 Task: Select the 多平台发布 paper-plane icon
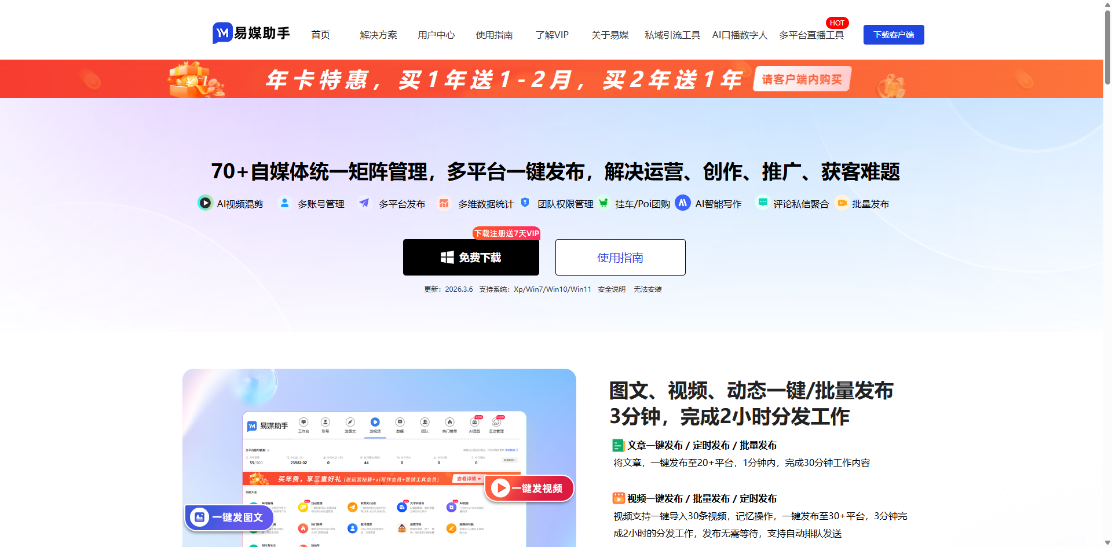[x=364, y=203]
